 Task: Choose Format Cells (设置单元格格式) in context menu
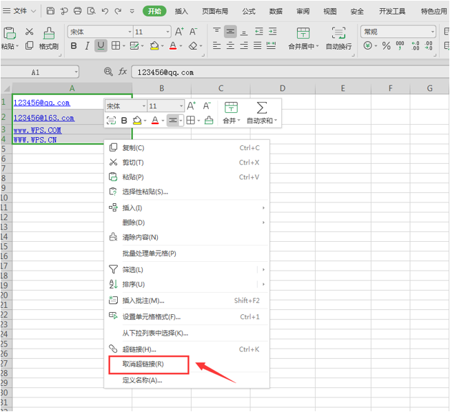tap(187, 317)
